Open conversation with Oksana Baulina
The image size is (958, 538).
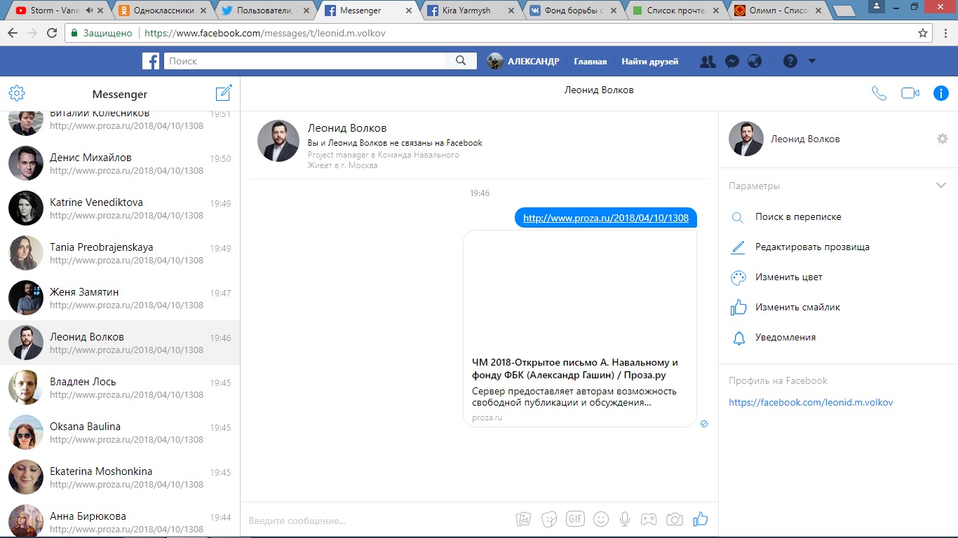pyautogui.click(x=120, y=432)
